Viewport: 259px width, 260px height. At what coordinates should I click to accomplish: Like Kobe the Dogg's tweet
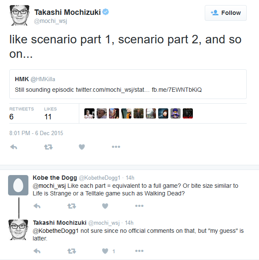[x=105, y=206]
